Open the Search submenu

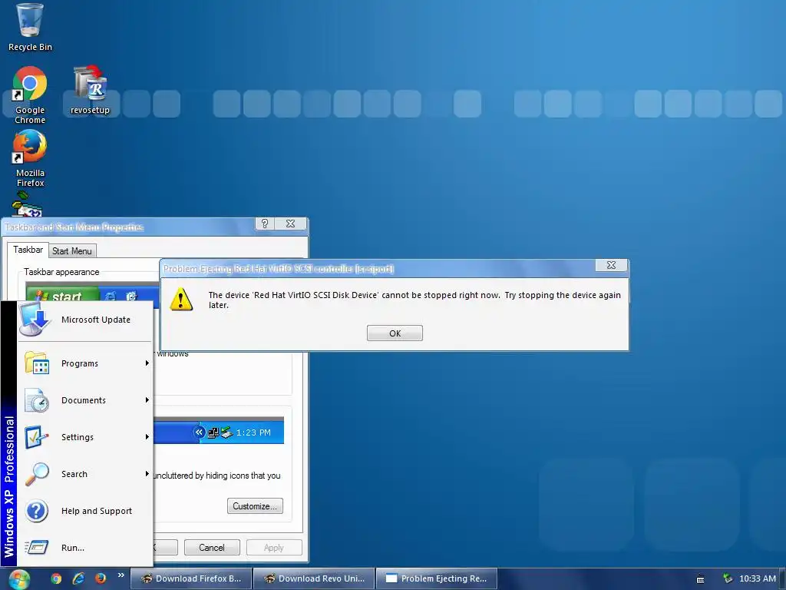(84, 474)
